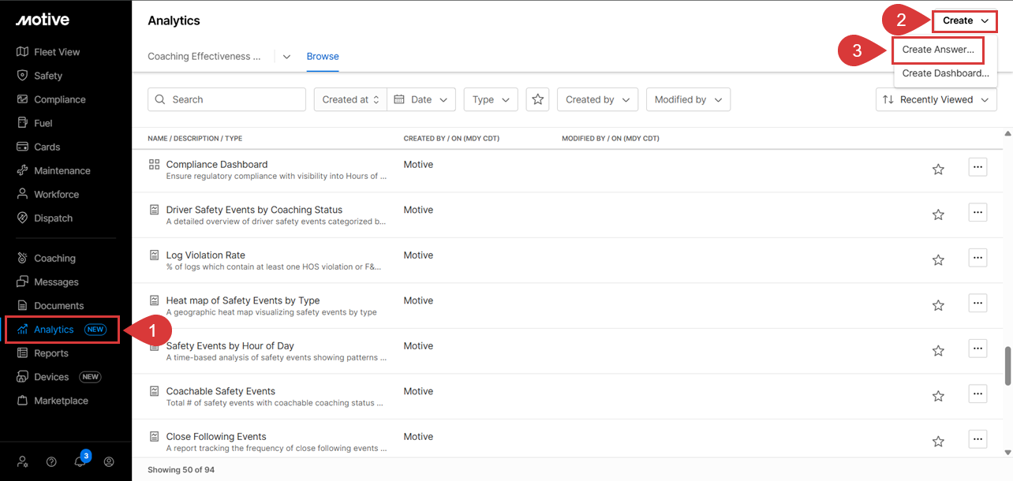Open Fleet View in sidebar
Screen dimensions: 1013x481
point(56,52)
